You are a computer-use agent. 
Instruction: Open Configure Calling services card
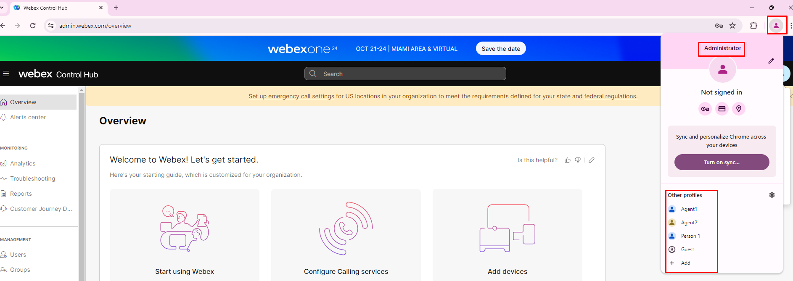click(346, 235)
